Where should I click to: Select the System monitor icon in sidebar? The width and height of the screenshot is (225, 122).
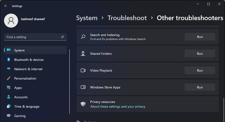click(x=9, y=50)
